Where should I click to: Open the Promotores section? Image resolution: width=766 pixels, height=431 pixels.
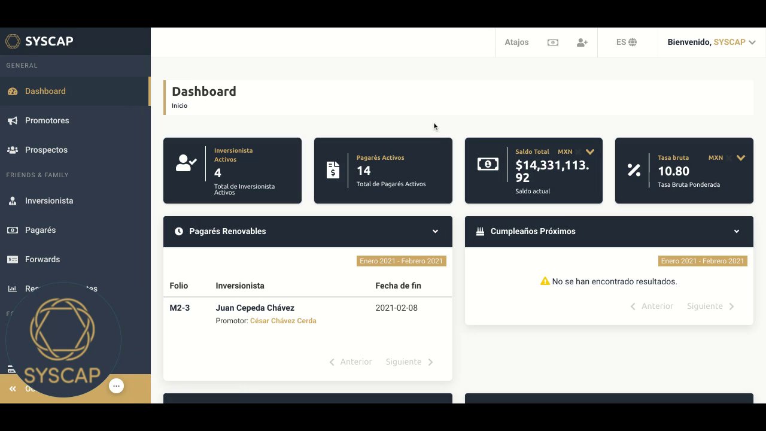coord(75,120)
